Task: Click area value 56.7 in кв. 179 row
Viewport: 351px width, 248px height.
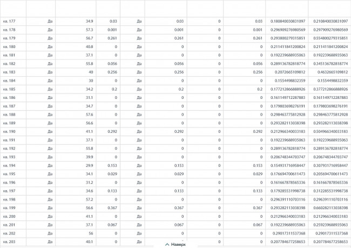Action: click(x=89, y=38)
